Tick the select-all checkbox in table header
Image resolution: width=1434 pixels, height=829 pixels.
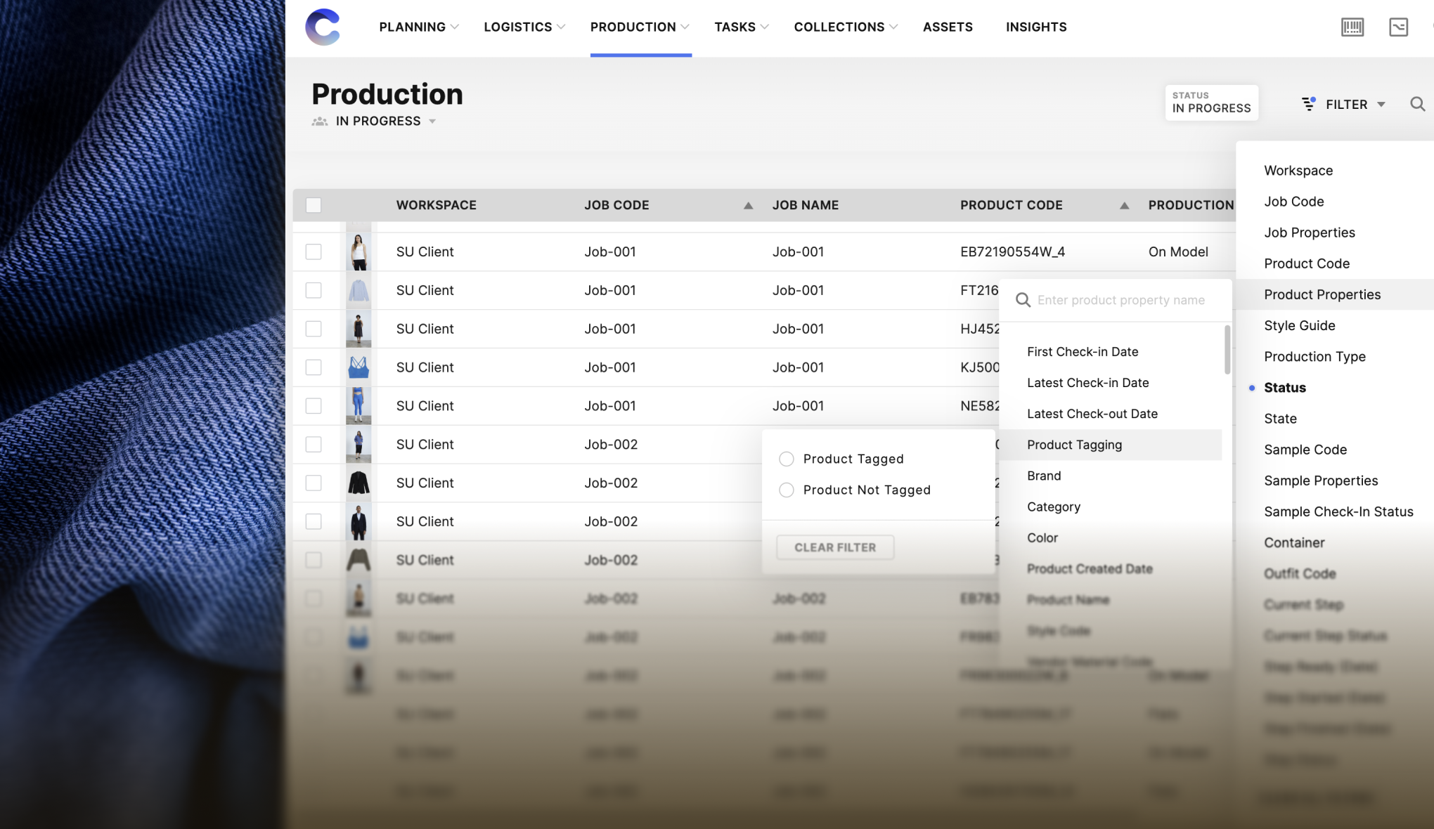click(x=314, y=205)
